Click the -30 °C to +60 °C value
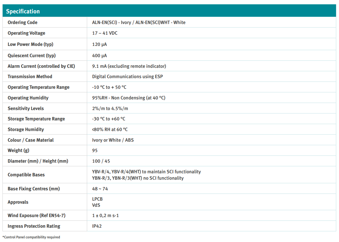This screenshot has width=339, height=242. (x=109, y=119)
